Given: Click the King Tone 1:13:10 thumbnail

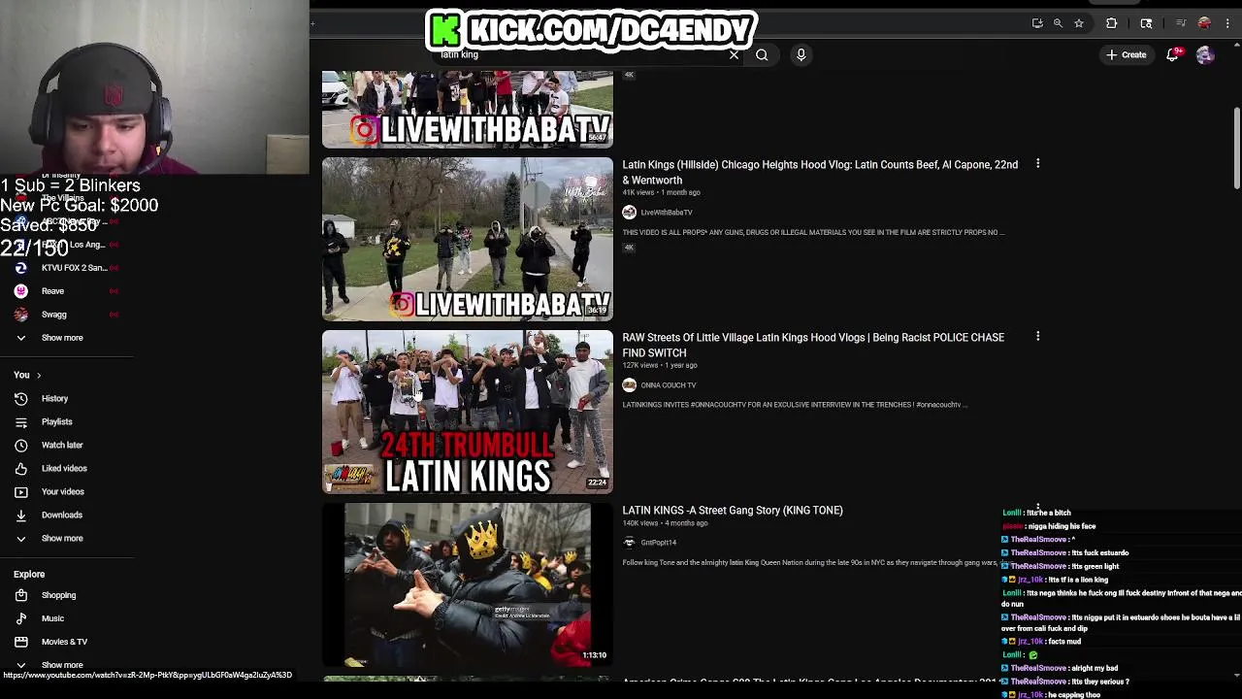Looking at the screenshot, I should coord(468,584).
